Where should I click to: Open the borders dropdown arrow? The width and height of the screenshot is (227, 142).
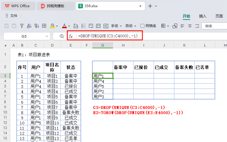tap(168, 26)
